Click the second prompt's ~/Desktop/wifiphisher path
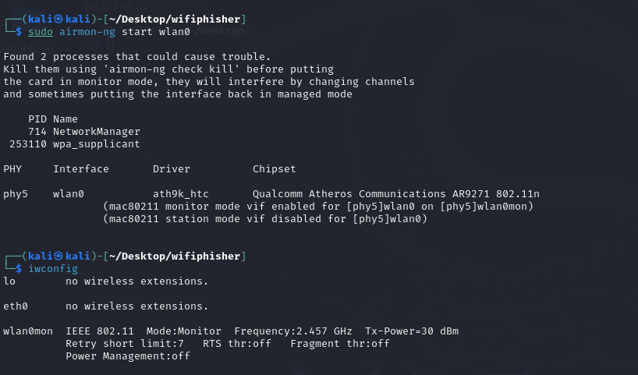Image resolution: width=638 pixels, height=375 pixels. coord(175,256)
